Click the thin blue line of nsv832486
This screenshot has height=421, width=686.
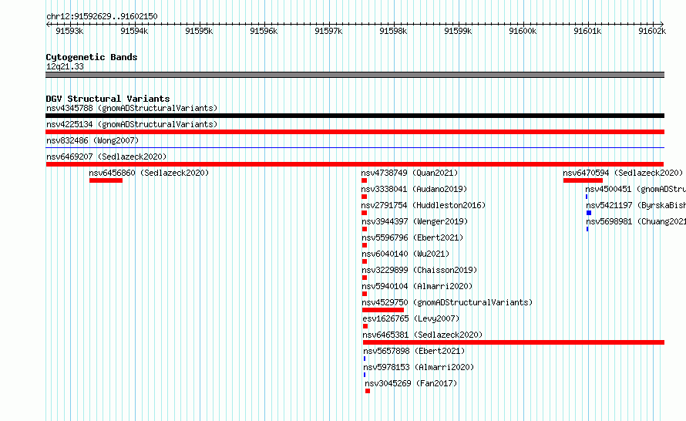coord(355,148)
